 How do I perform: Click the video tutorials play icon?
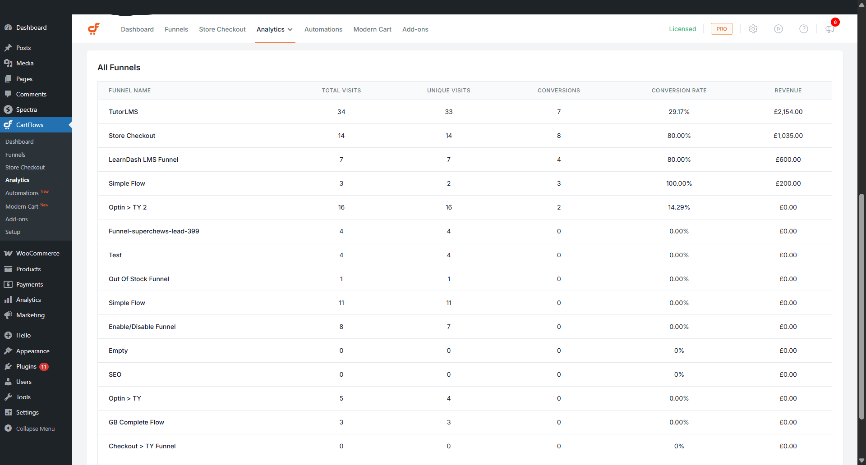pos(778,29)
